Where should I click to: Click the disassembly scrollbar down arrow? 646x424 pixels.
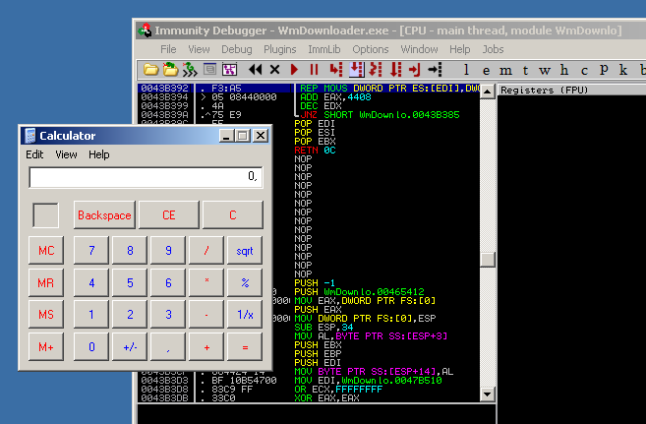(488, 394)
